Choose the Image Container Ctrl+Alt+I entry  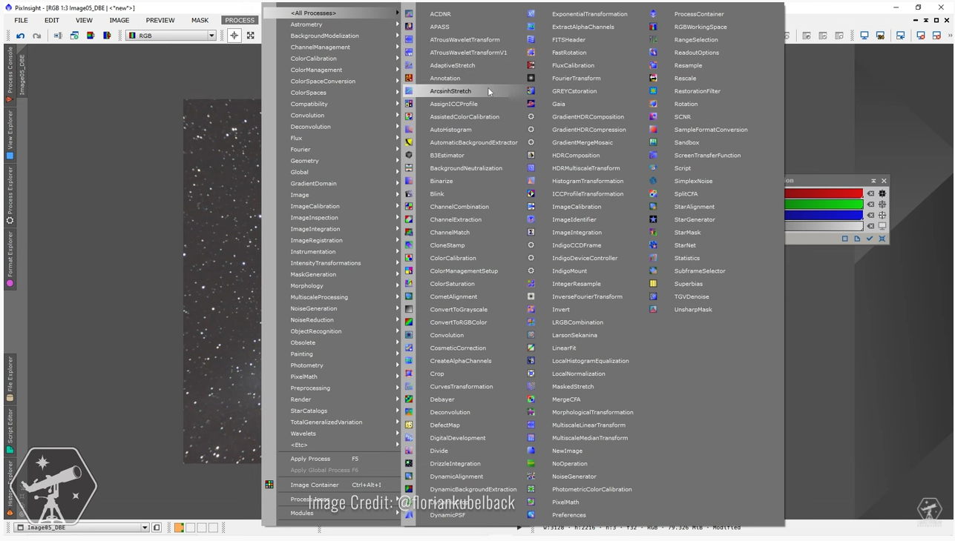[339, 485]
